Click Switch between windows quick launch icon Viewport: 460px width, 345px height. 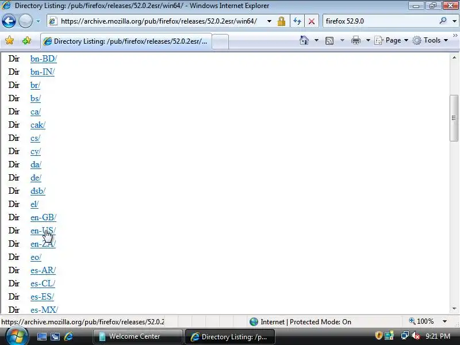[x=55, y=336]
